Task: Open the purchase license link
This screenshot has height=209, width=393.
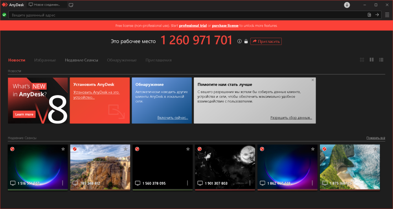Action: tap(225, 26)
